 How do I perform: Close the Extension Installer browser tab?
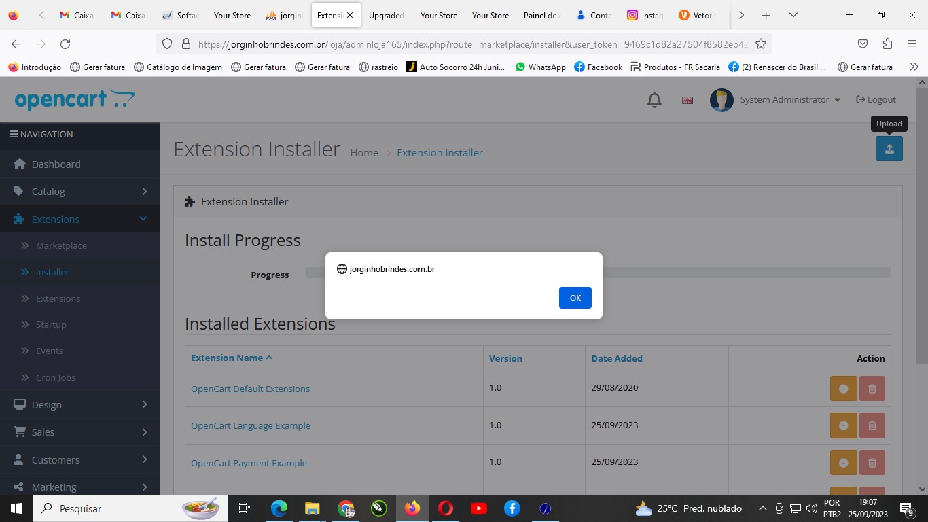coord(350,15)
